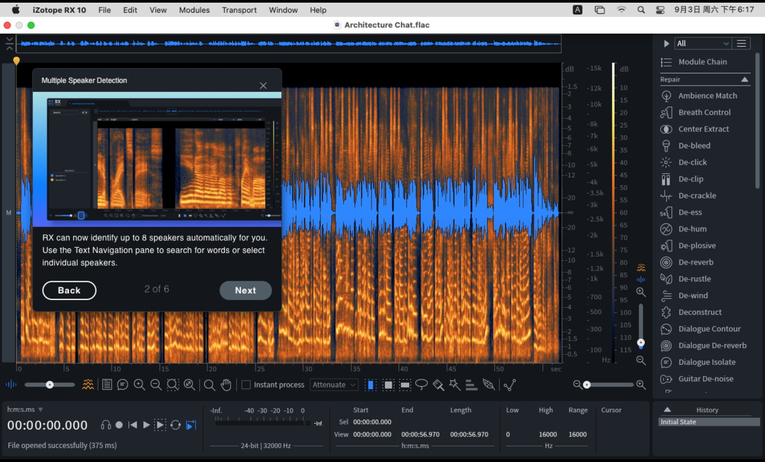Viewport: 765px width, 462px height.
Task: Open the Deconstruct module
Action: point(705,312)
